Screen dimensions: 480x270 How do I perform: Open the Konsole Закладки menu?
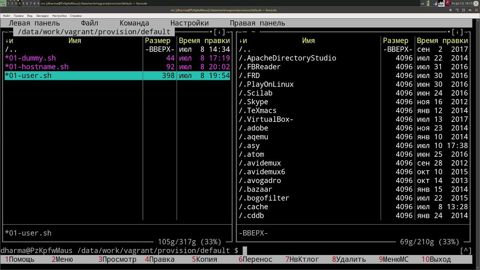tap(42, 16)
